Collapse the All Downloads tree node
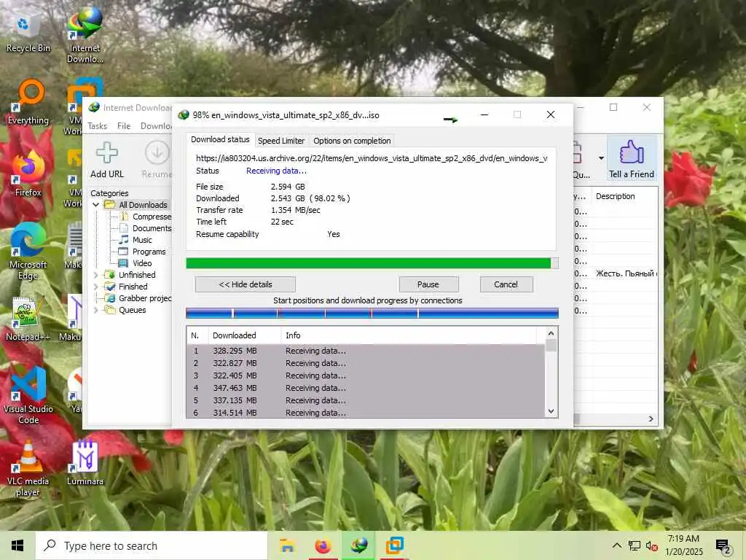The width and height of the screenshot is (746, 560). [95, 205]
